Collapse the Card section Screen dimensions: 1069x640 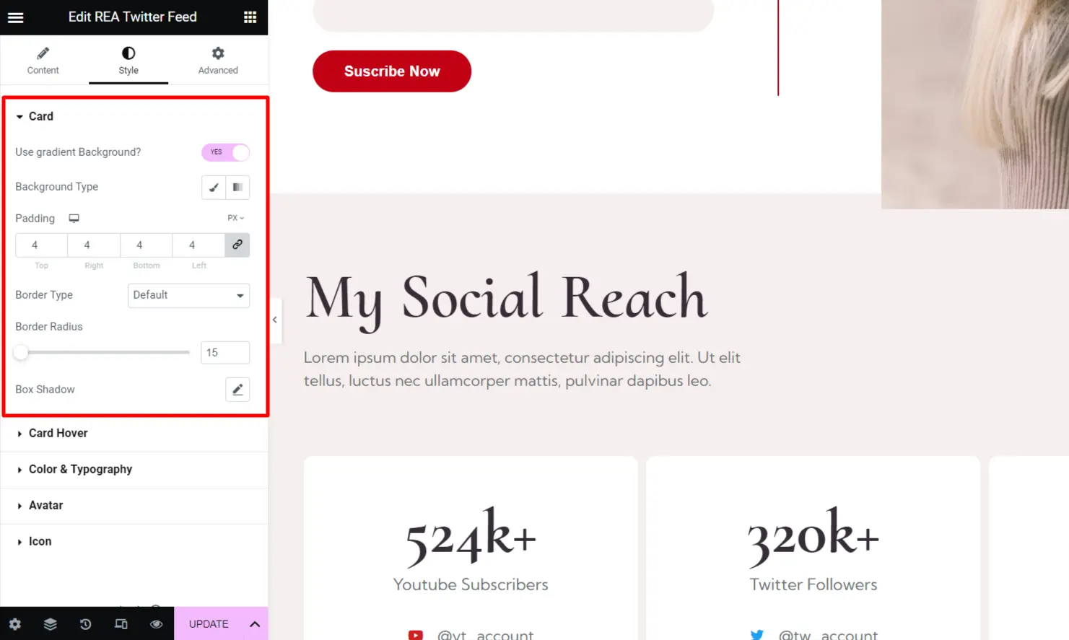(x=35, y=116)
